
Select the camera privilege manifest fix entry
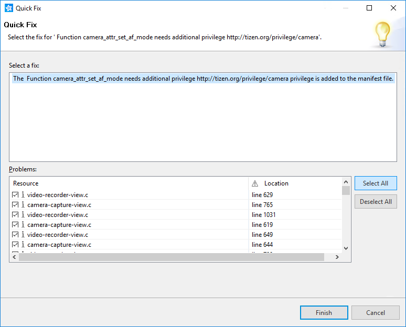tap(203, 79)
